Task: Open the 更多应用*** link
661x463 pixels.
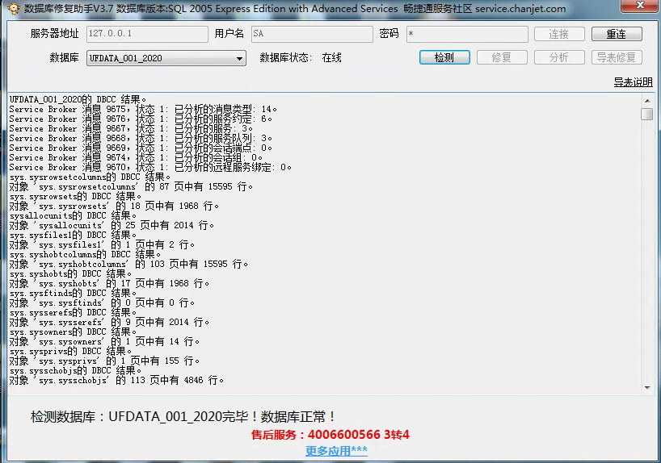Action: (336, 451)
